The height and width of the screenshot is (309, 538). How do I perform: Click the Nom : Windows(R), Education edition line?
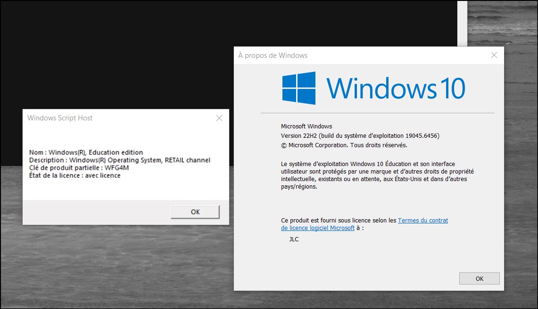click(86, 152)
